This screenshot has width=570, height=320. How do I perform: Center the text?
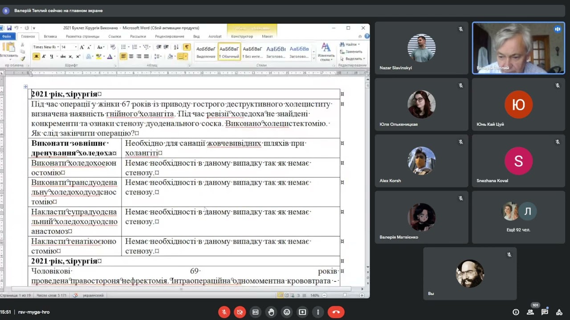point(131,56)
